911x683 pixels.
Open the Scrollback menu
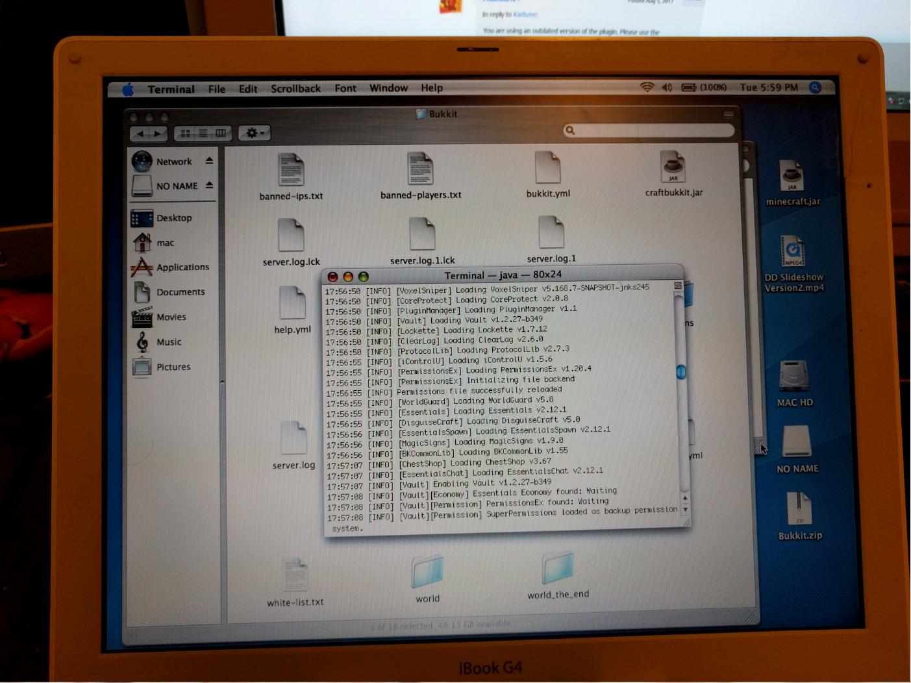[295, 88]
